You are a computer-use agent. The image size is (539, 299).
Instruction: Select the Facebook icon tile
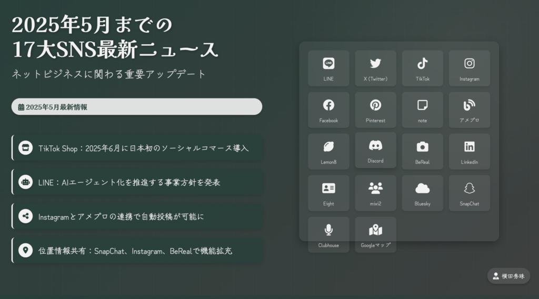(x=328, y=110)
